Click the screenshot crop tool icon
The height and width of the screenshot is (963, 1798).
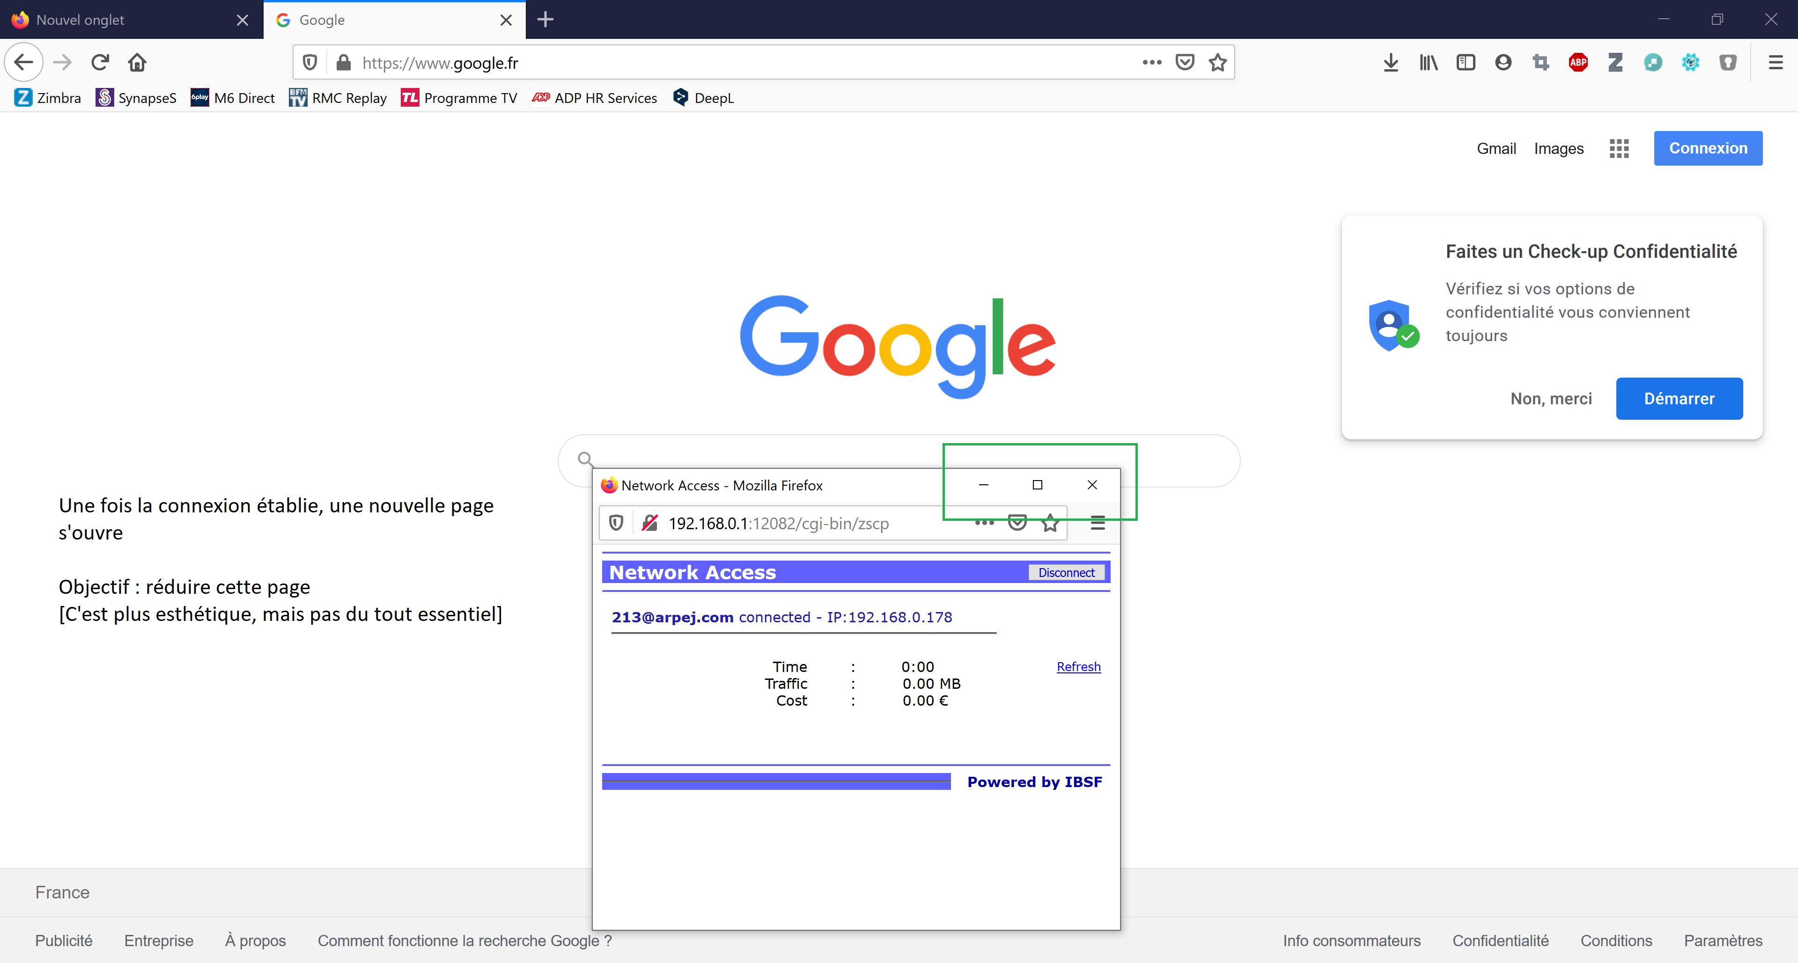[1540, 63]
